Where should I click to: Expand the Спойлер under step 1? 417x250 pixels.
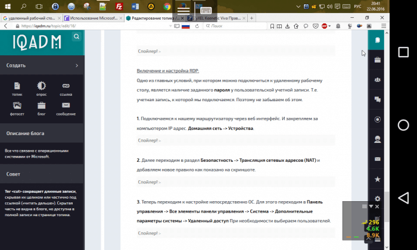point(148,141)
